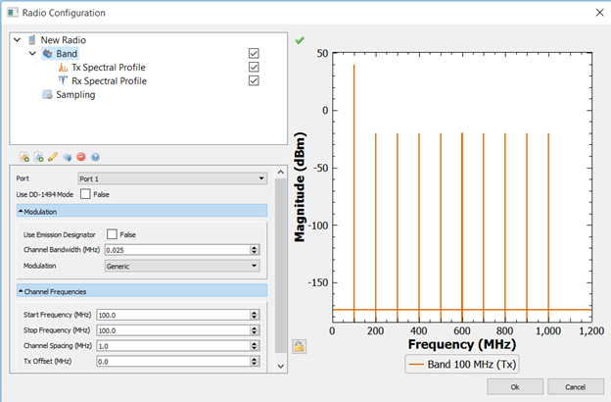Click the Stop Frequency spinner arrows
This screenshot has width=611, height=402.
point(255,330)
